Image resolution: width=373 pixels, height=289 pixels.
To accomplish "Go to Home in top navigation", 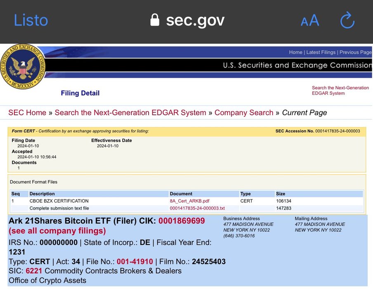I will point(295,52).
